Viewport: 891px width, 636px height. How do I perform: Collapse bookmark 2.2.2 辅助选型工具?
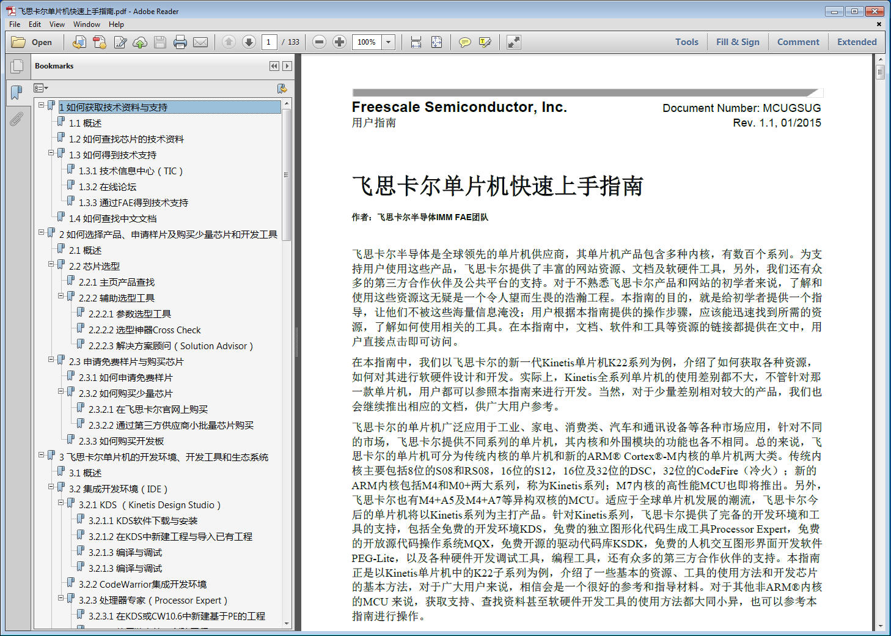[x=61, y=296]
